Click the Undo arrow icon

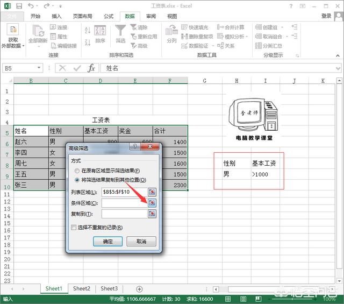31,6
